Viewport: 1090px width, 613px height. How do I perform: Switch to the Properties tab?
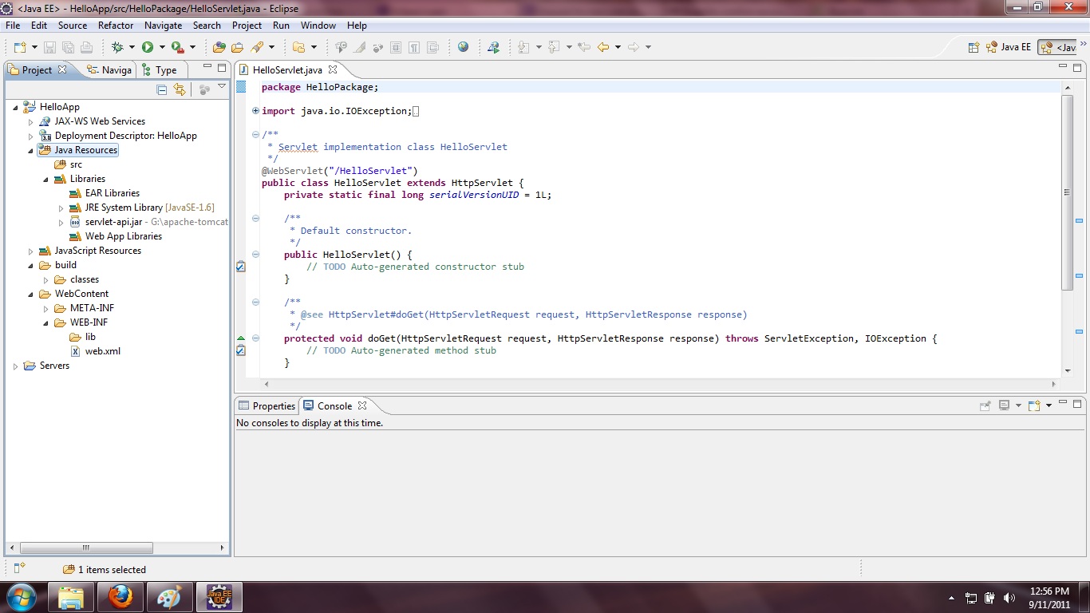click(267, 406)
